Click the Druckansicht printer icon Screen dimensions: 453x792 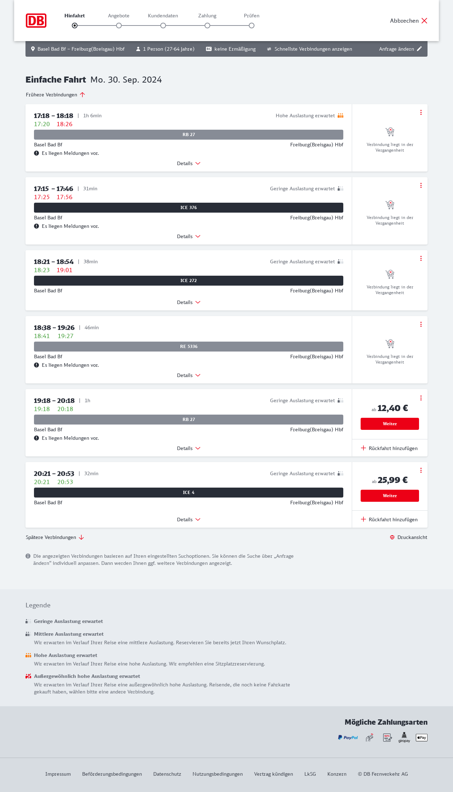pos(392,537)
